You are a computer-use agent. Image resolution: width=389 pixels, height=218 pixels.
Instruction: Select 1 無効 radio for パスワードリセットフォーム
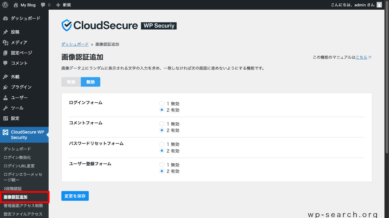tap(162, 144)
